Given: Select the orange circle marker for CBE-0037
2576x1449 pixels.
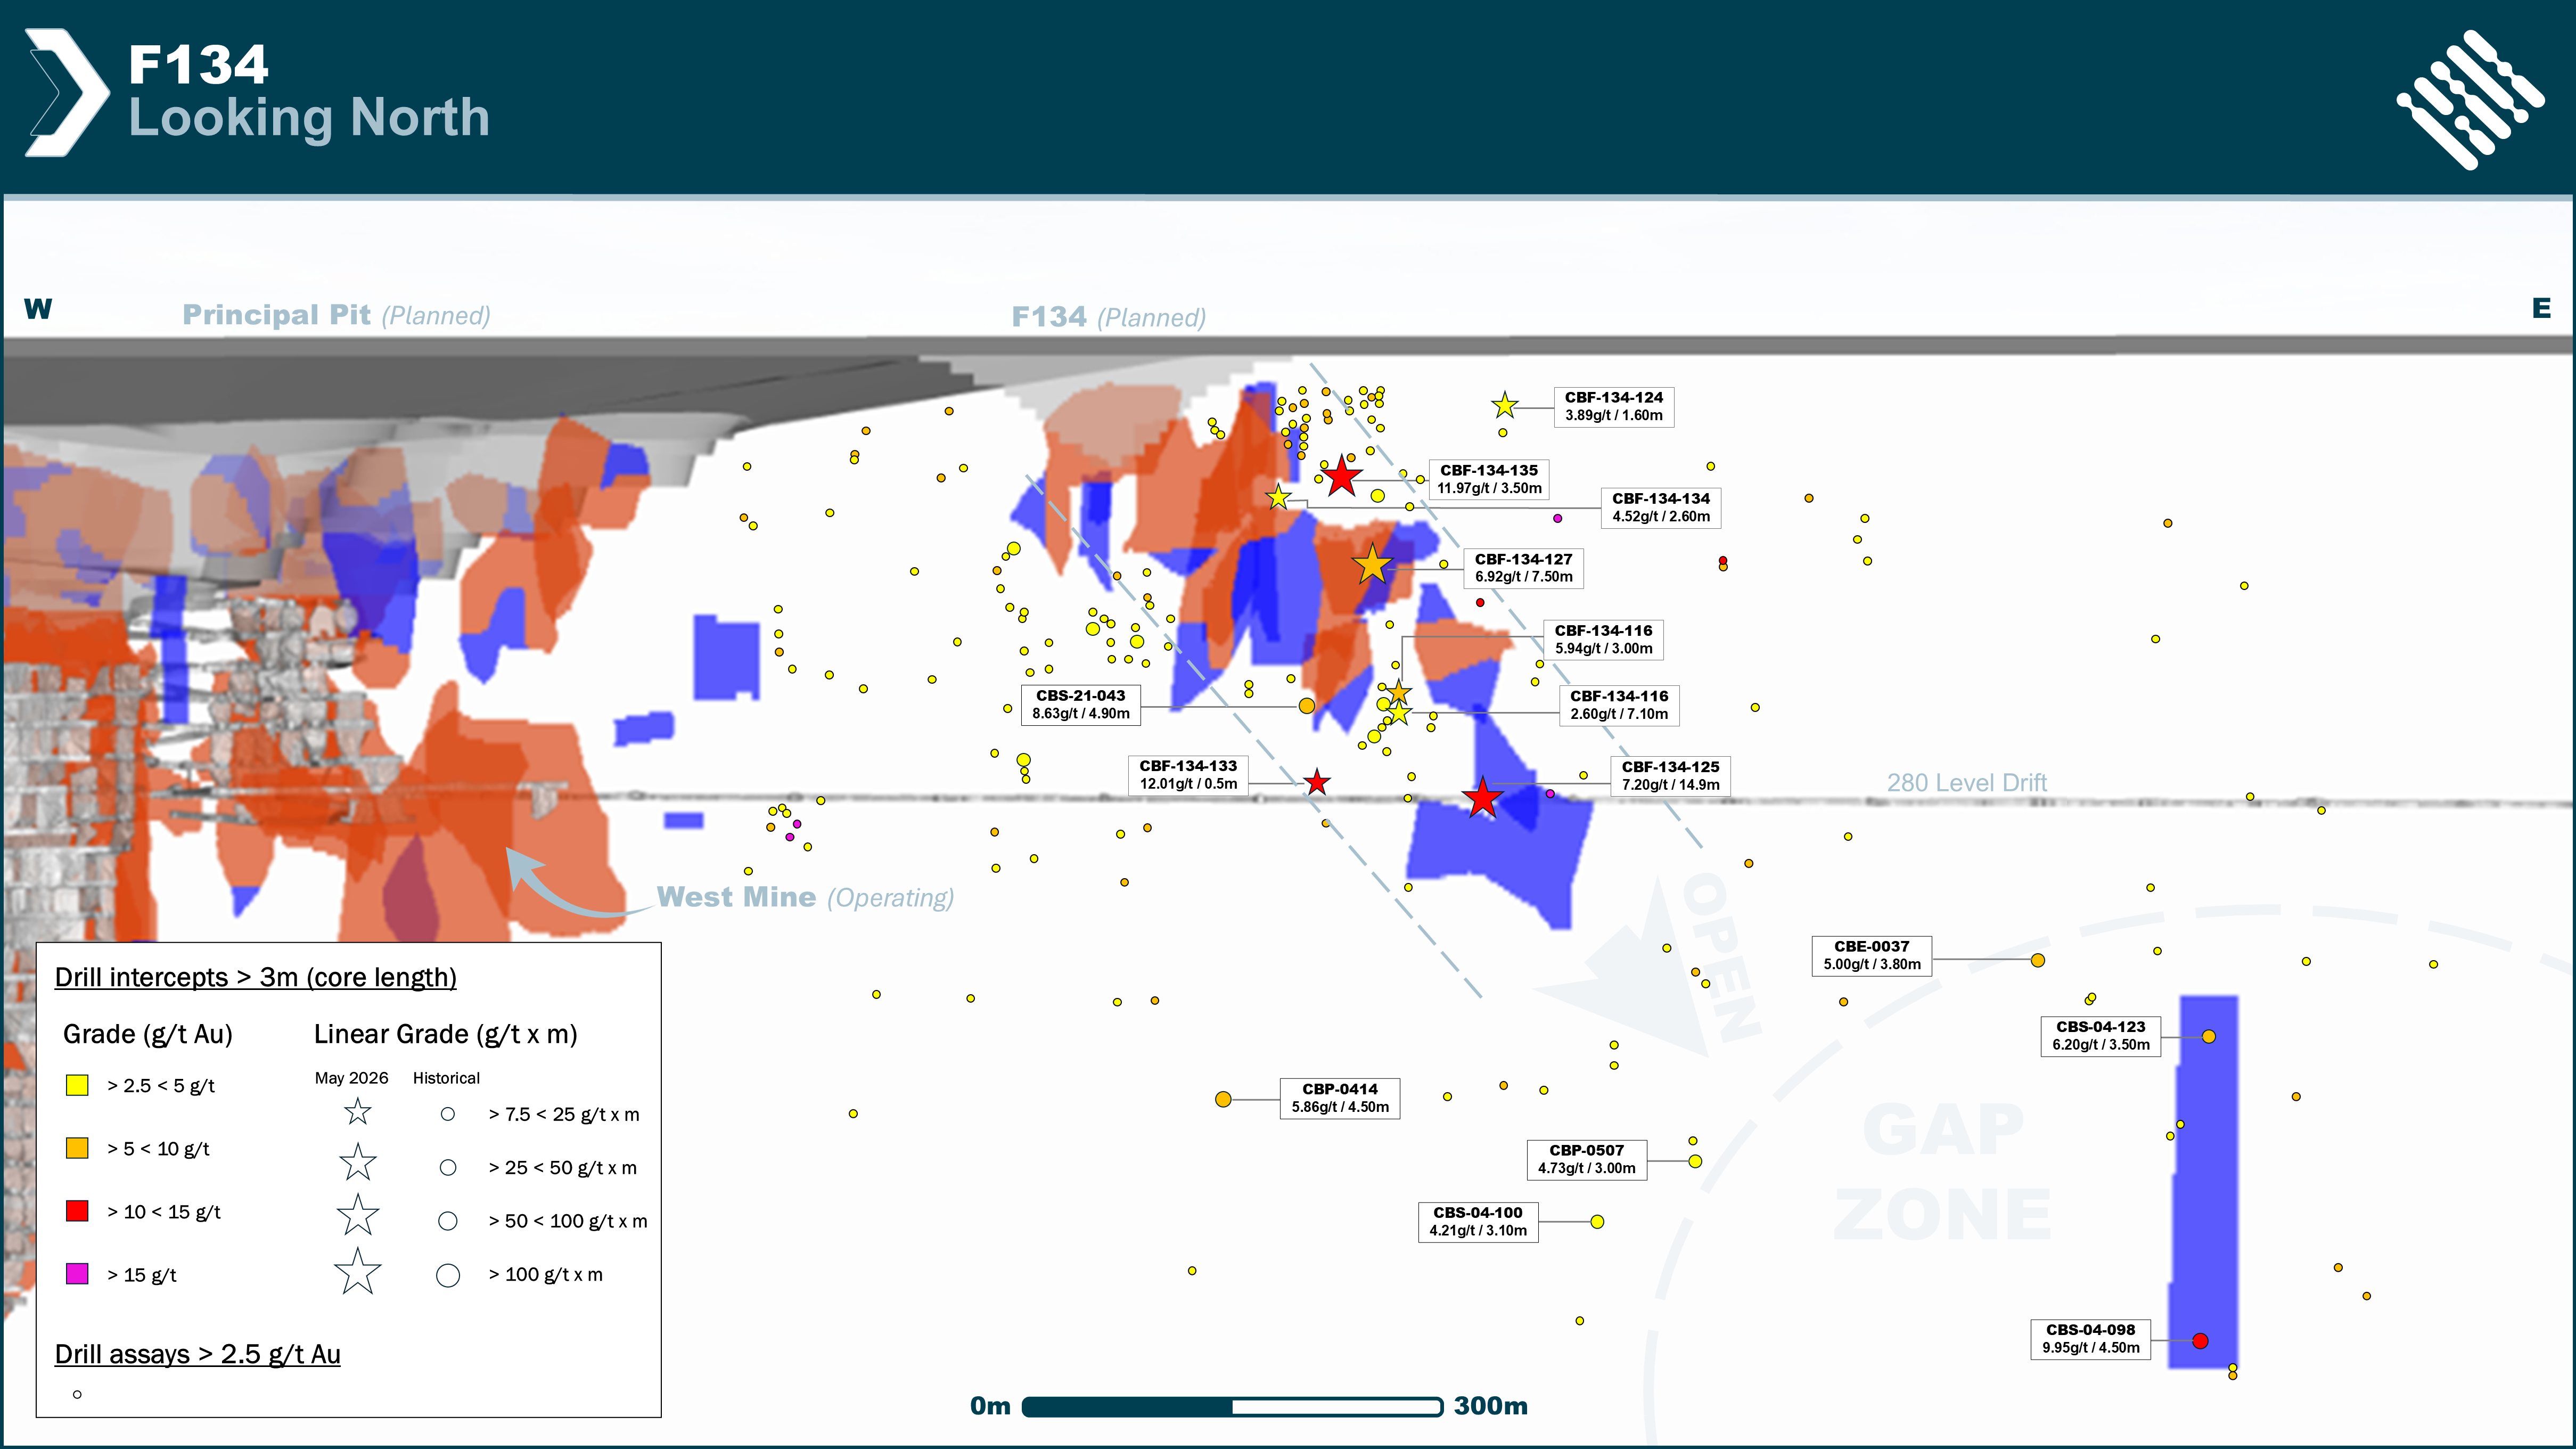Looking at the screenshot, I should (x=2038, y=961).
